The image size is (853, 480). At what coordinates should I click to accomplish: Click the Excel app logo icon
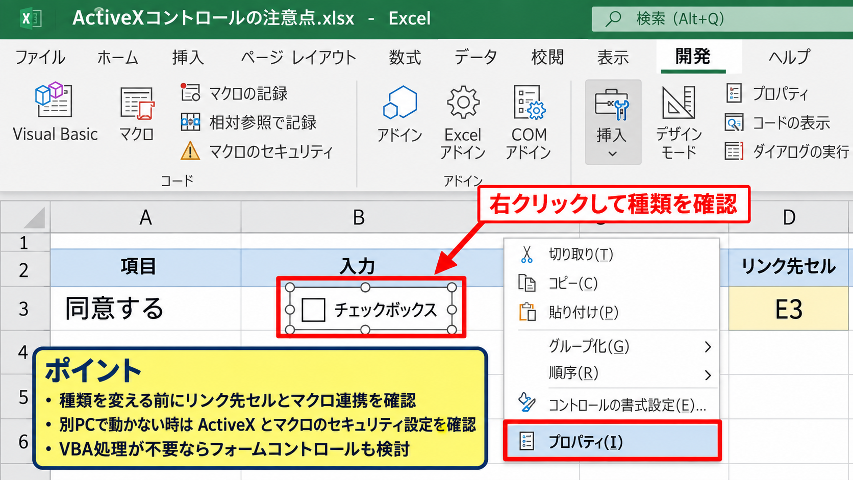click(x=30, y=19)
